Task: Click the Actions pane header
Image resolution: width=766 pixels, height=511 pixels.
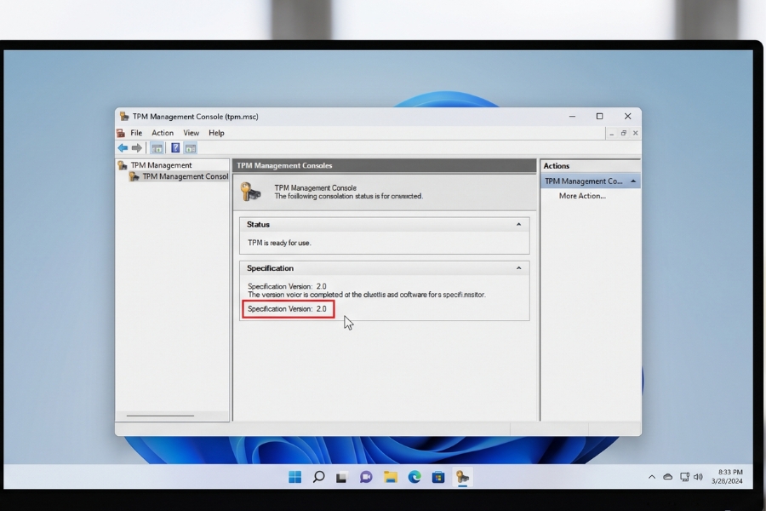Action: [590, 166]
